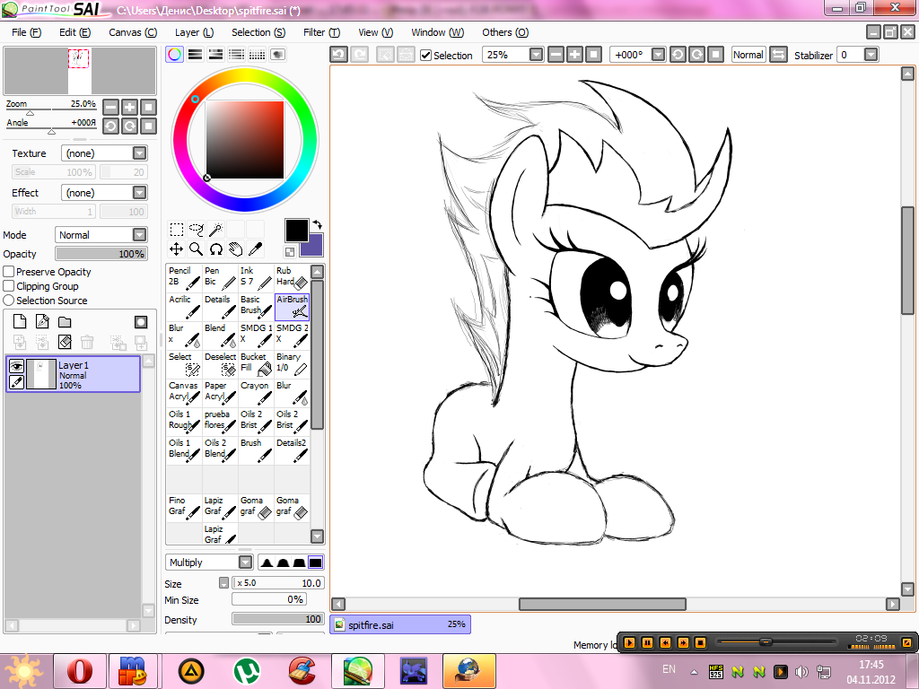
Task: Choose the Pen Bic brush
Action: click(220, 278)
